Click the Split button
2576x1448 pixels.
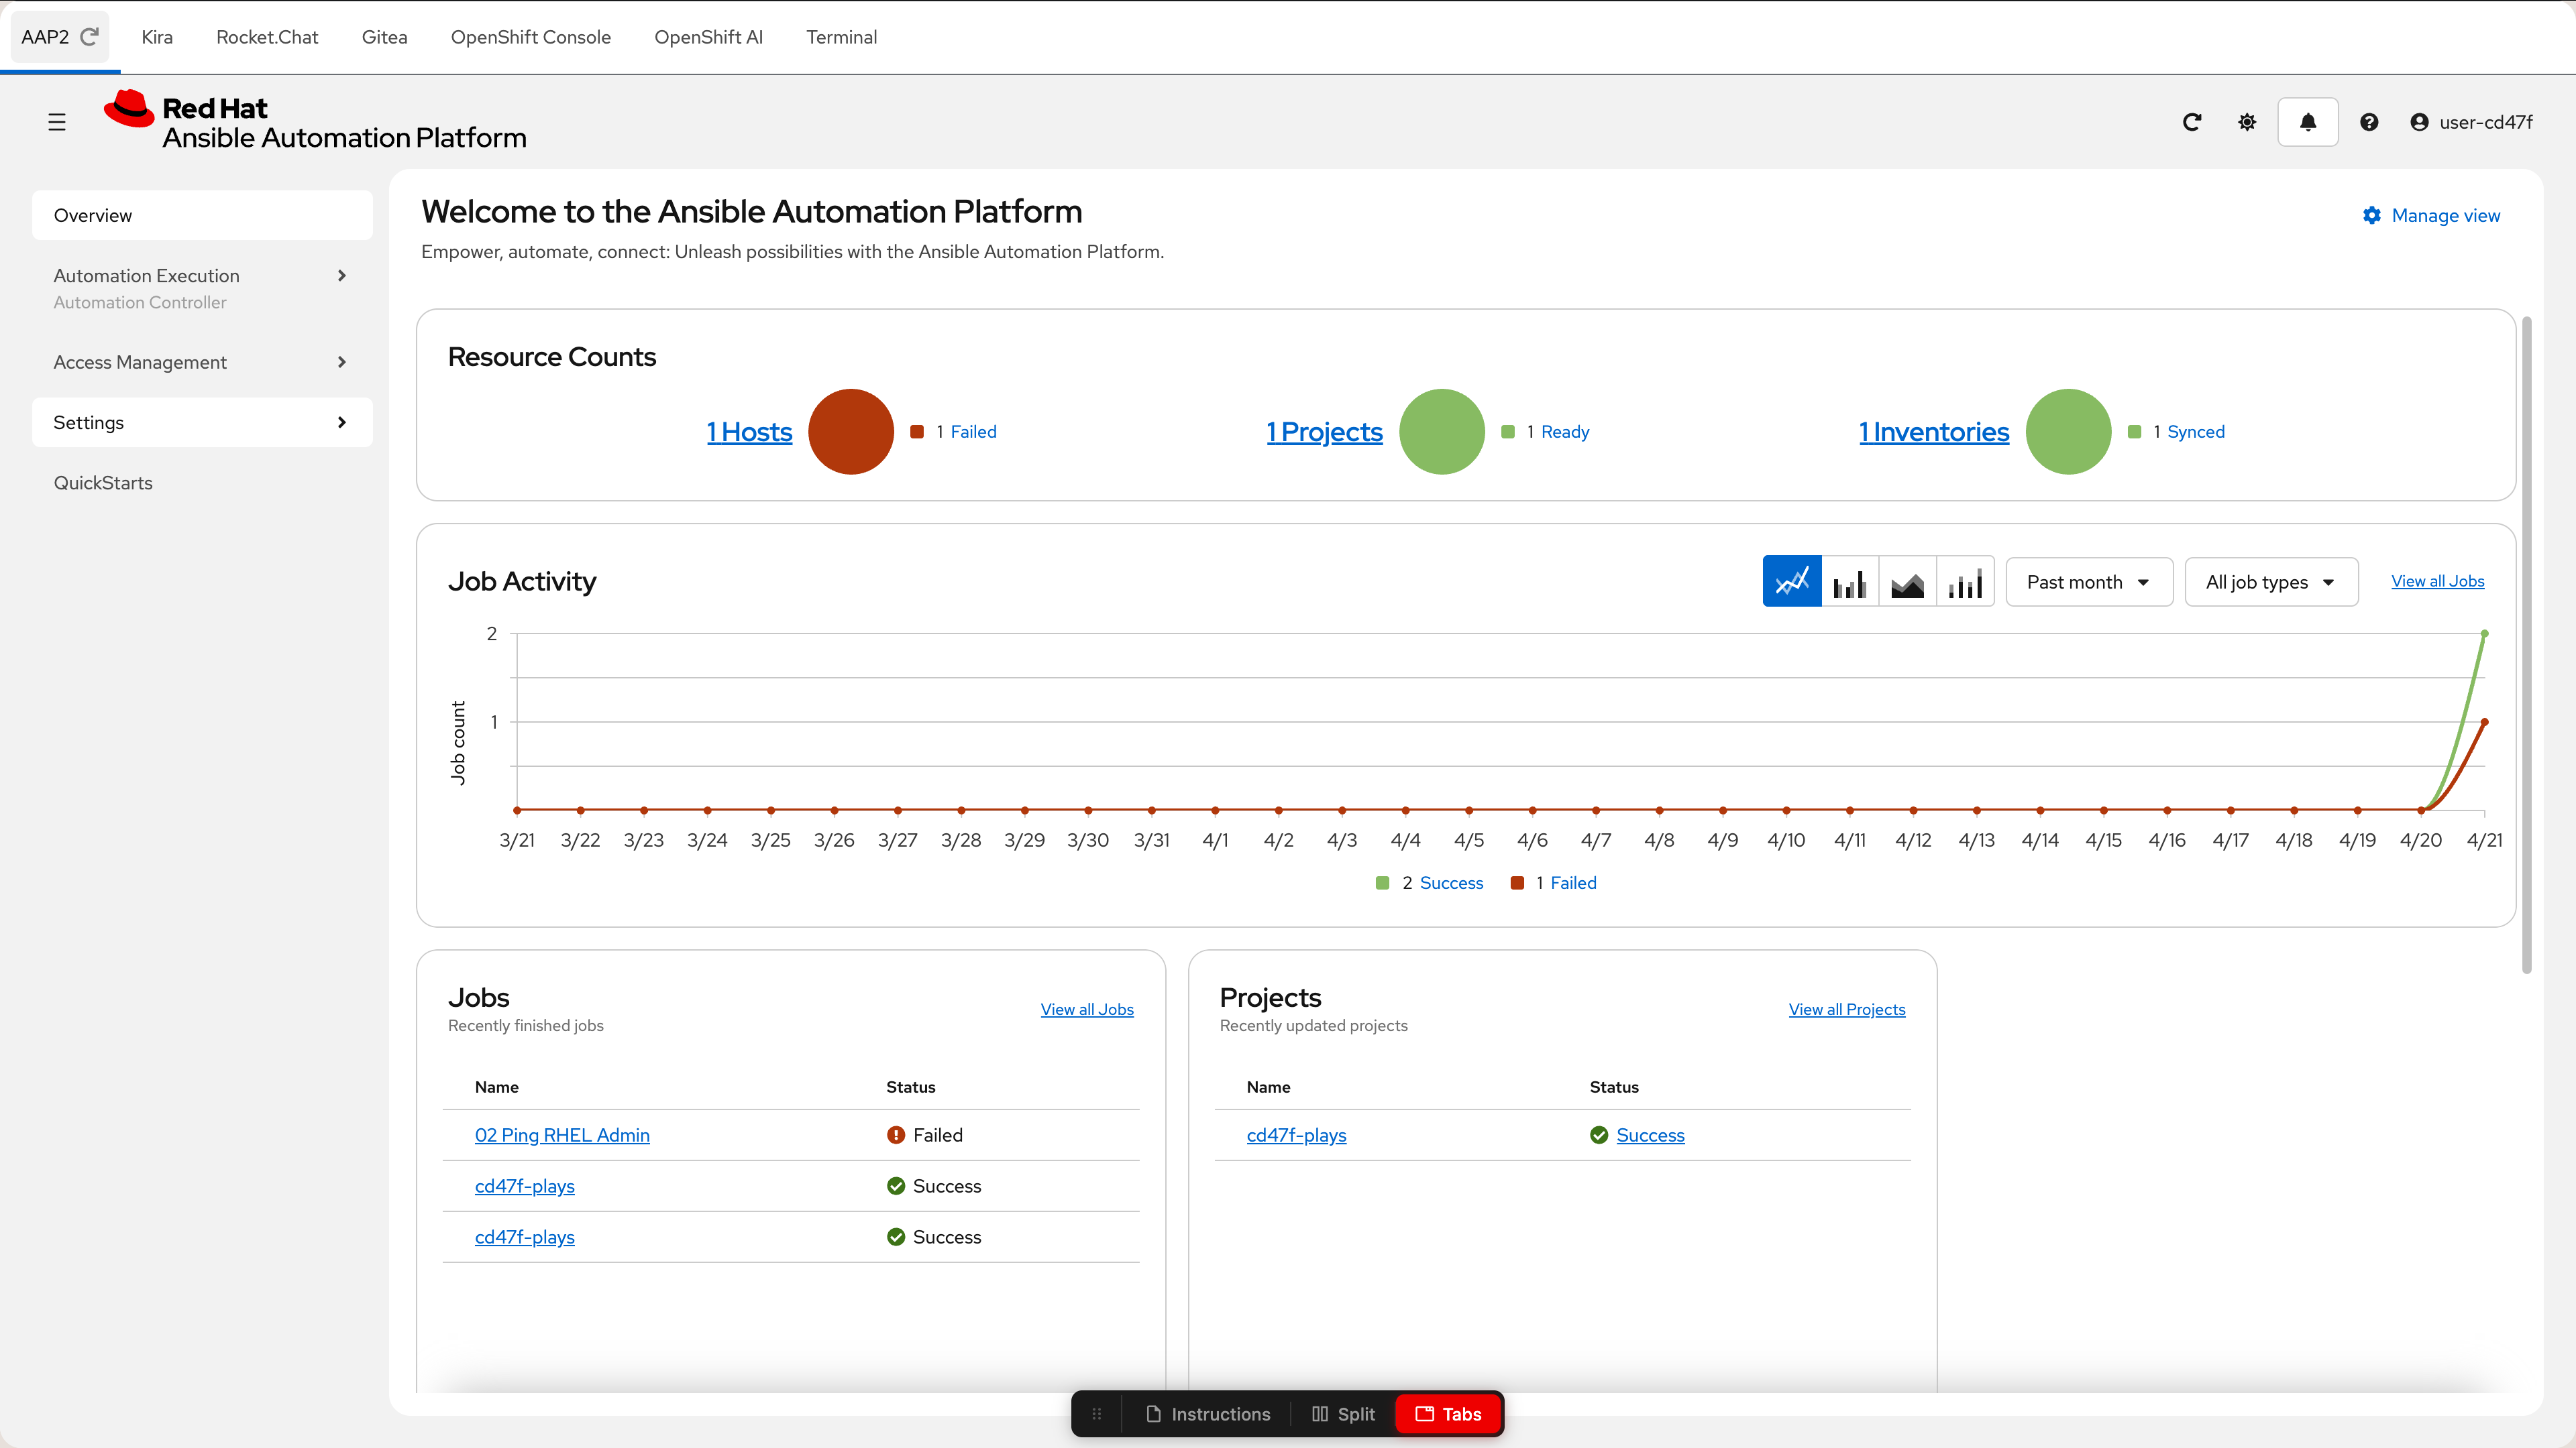[1343, 1414]
